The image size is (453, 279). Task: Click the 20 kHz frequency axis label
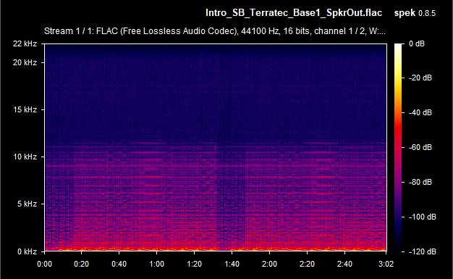pos(25,62)
